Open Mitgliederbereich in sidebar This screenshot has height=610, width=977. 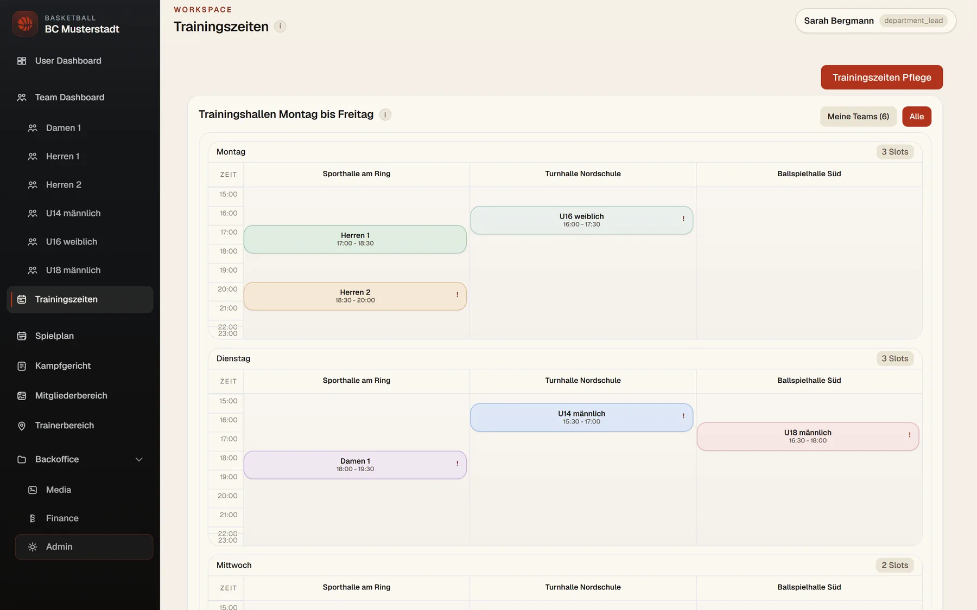(80, 396)
